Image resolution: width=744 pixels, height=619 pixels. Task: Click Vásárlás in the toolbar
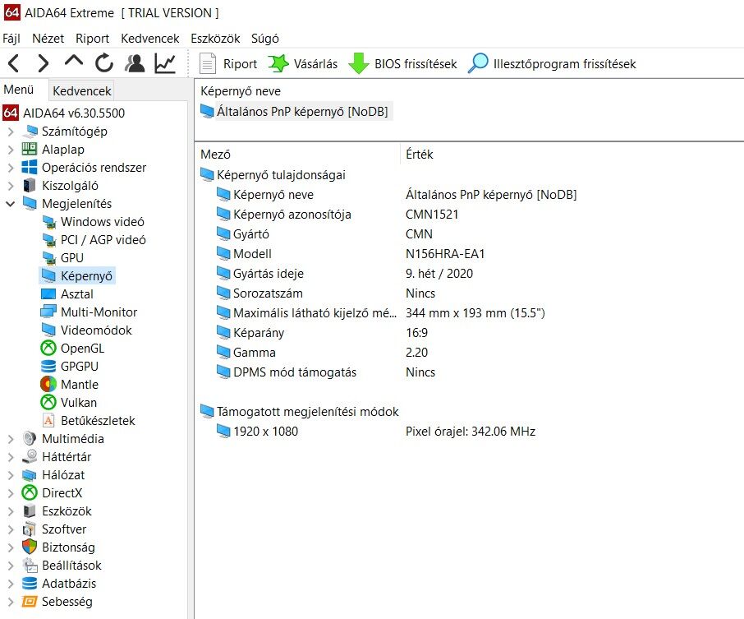(303, 63)
